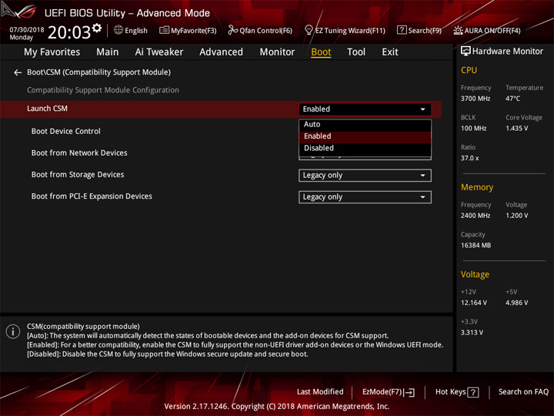Open the My Favorites tab
554x416 pixels.
52,52
